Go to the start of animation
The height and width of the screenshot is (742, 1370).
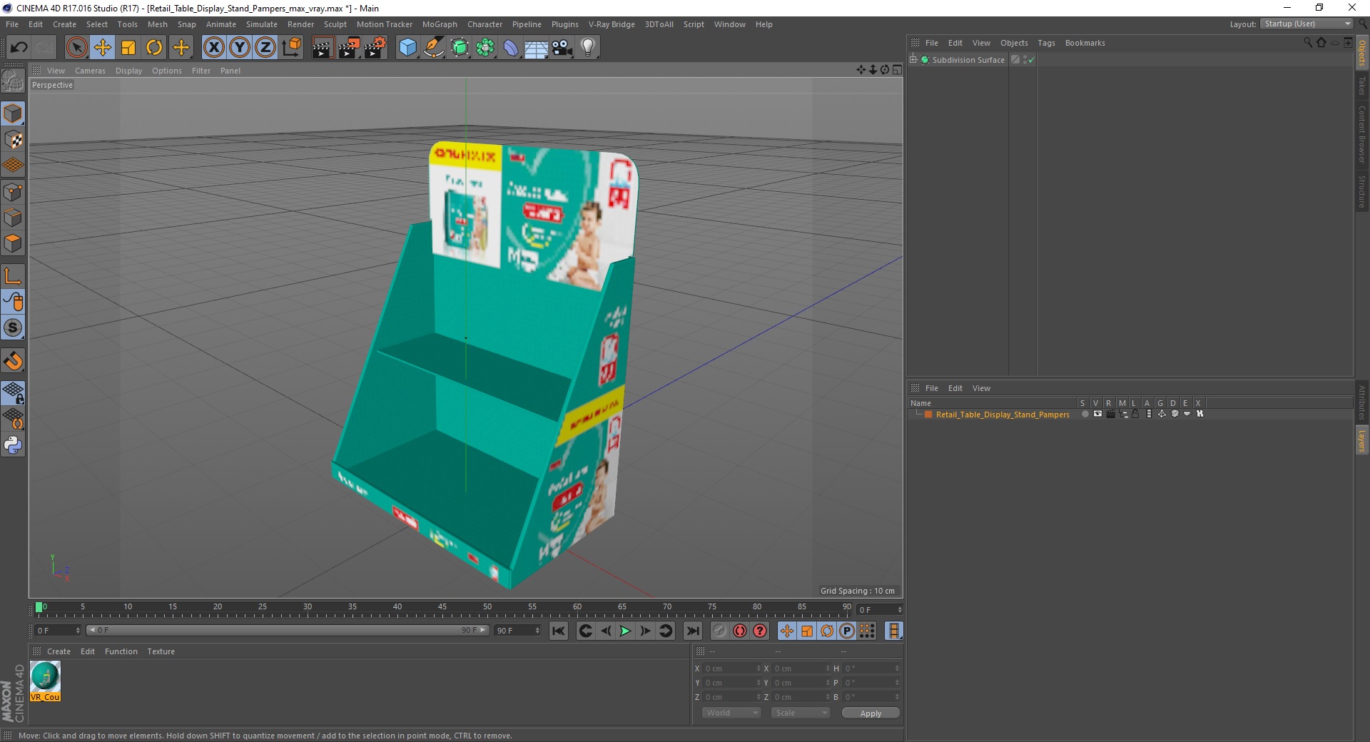(x=559, y=631)
